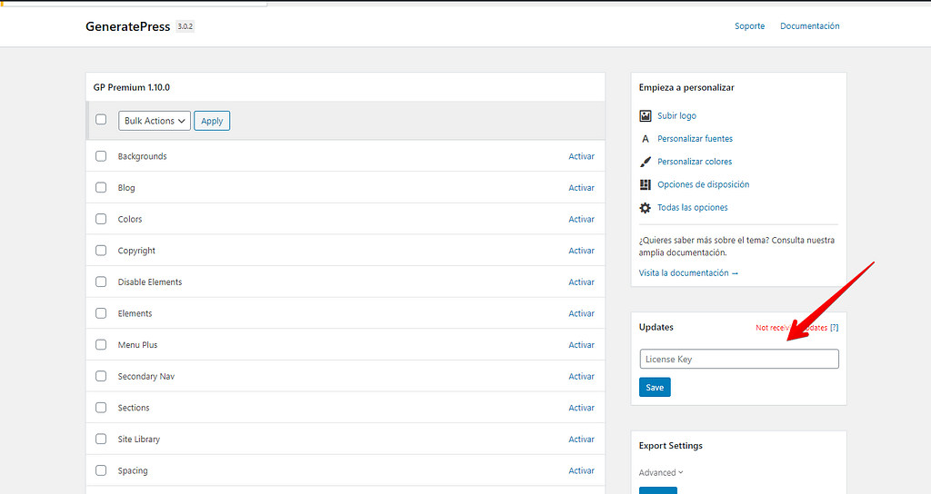Check the Elements module checkbox
The image size is (931, 494).
(101, 313)
